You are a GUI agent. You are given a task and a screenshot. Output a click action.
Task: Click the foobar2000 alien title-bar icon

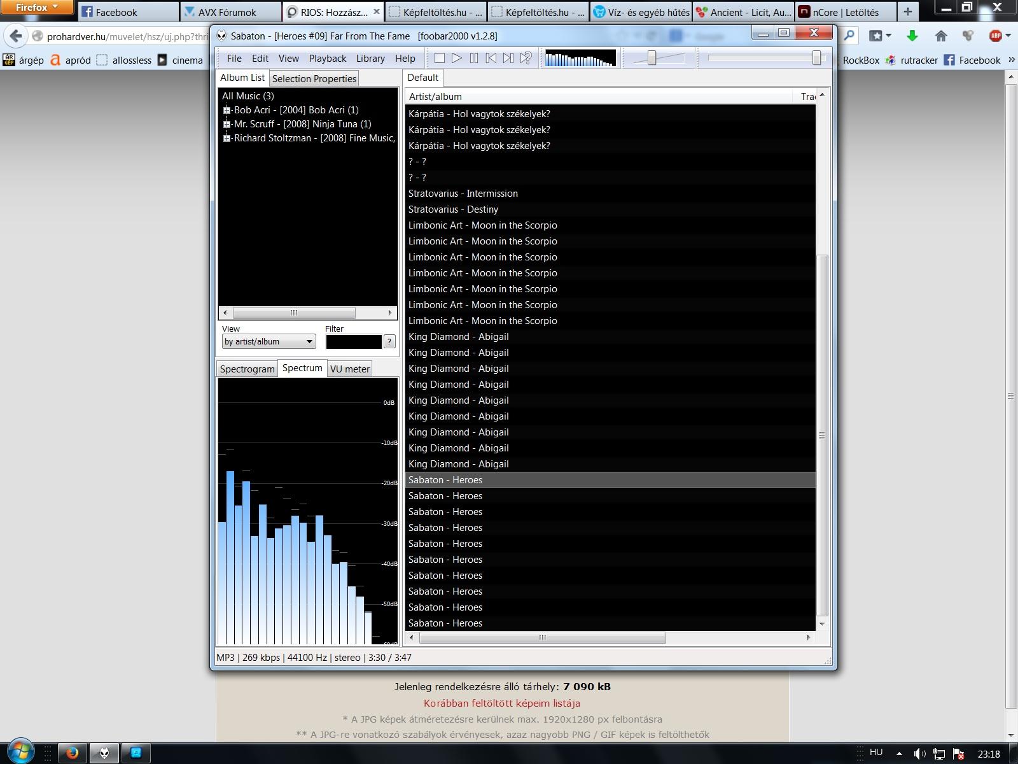(x=221, y=36)
